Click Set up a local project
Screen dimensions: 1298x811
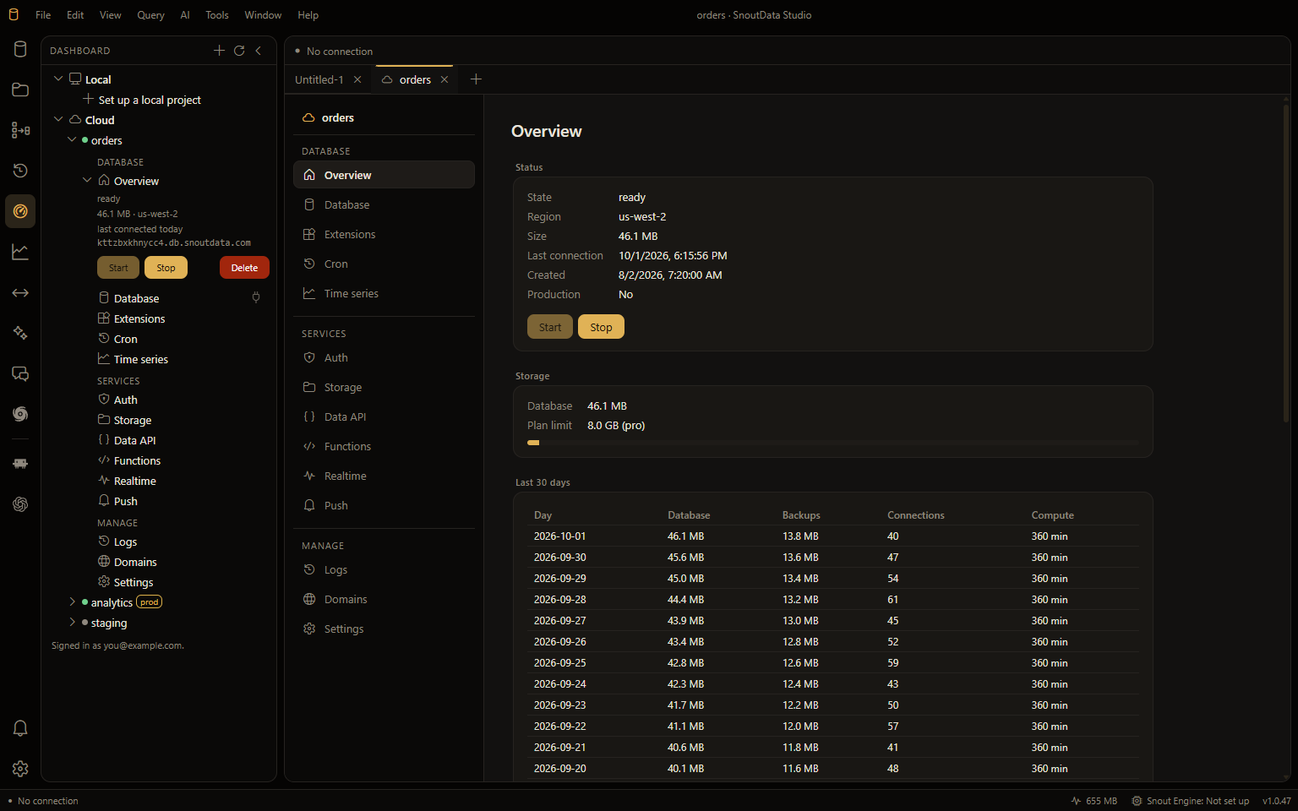[x=150, y=100]
